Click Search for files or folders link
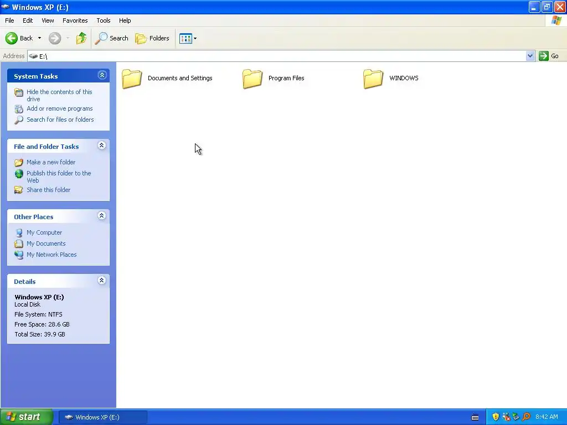Image resolution: width=567 pixels, height=425 pixels. 60,120
